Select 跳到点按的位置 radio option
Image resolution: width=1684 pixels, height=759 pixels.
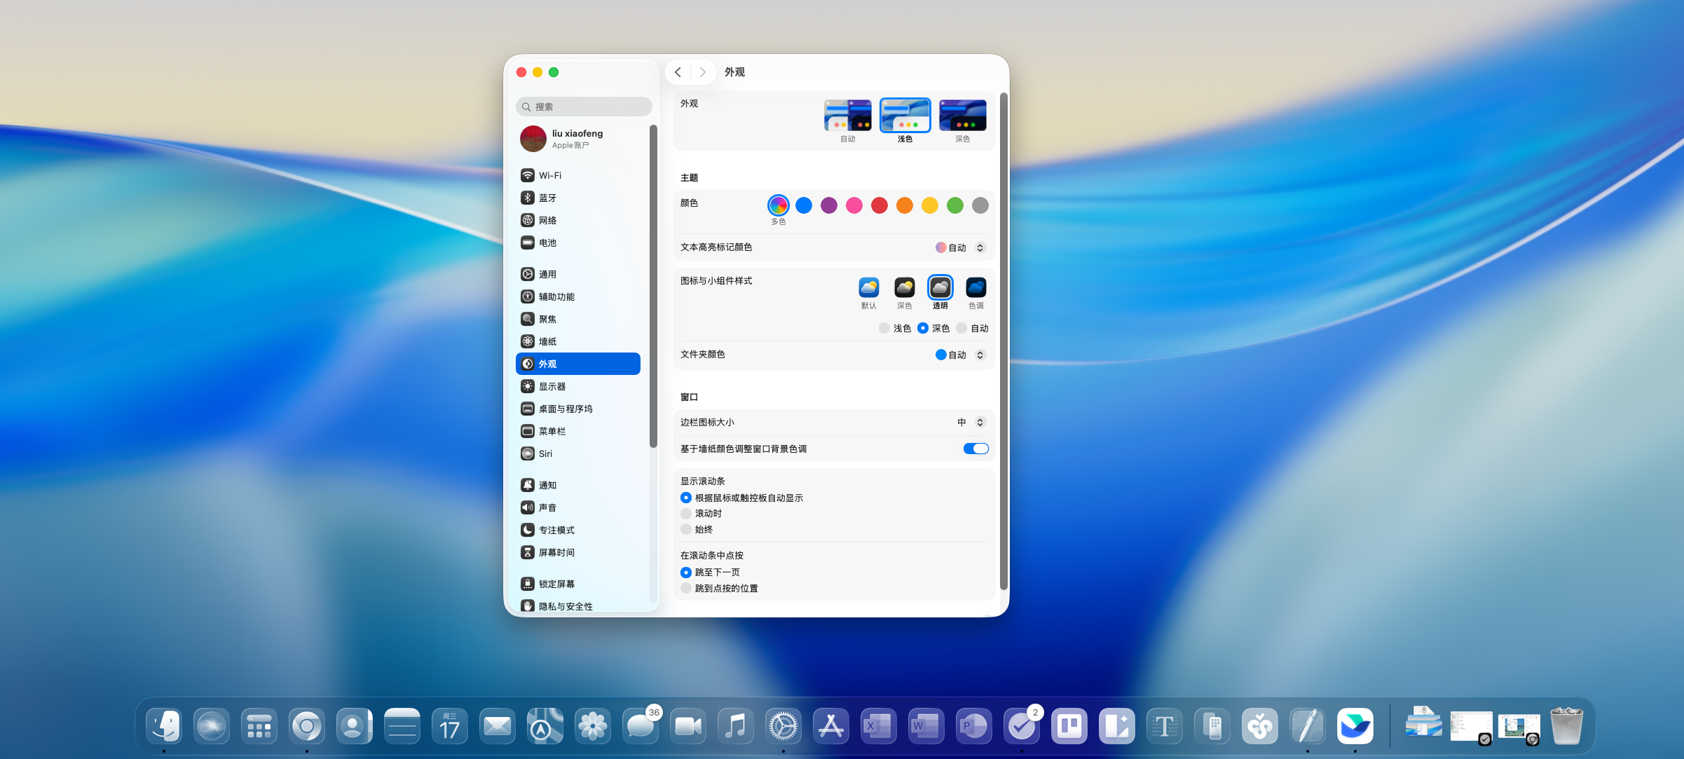(x=686, y=588)
